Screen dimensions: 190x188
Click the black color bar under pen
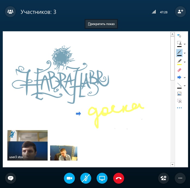coord(179,56)
